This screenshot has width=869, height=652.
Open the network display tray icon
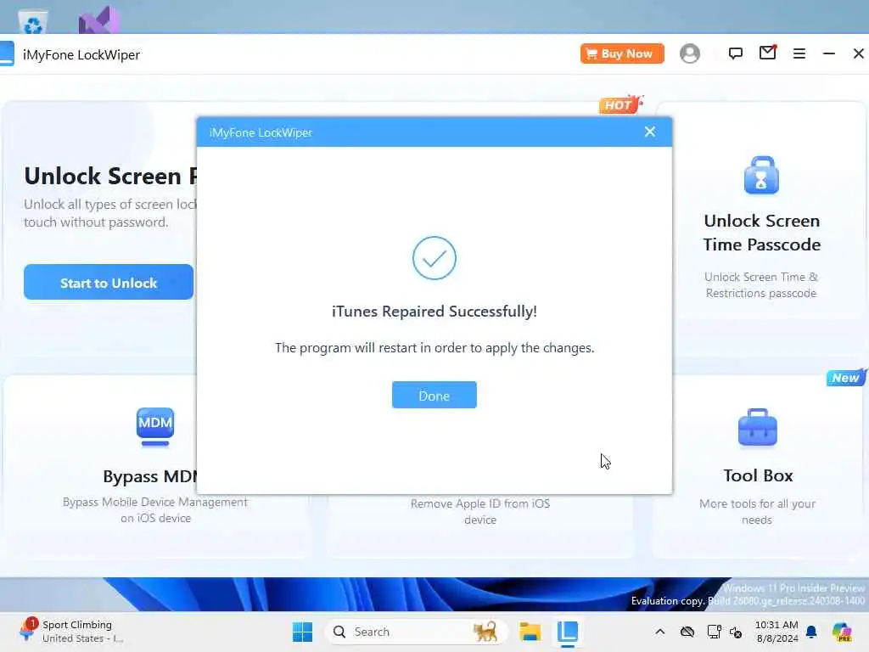click(x=714, y=632)
